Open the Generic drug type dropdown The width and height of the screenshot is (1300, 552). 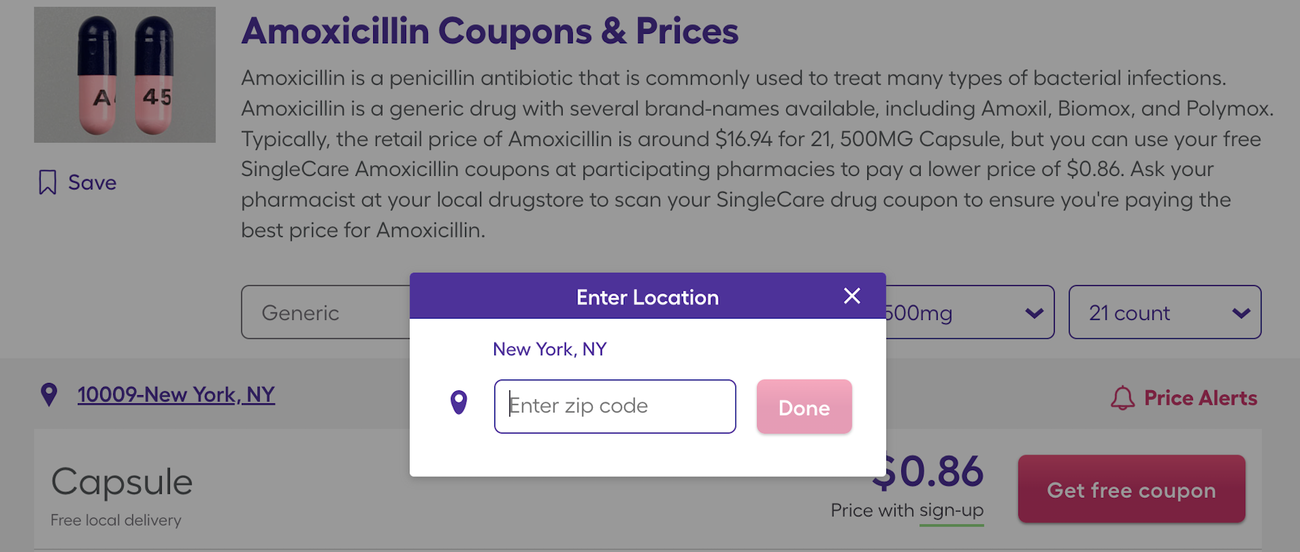point(326,313)
